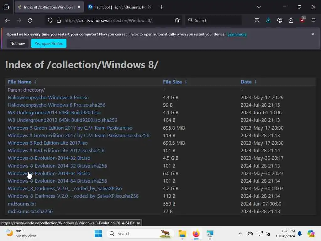
Task: Open the weather widget showing 88°F
Action: [21, 233]
